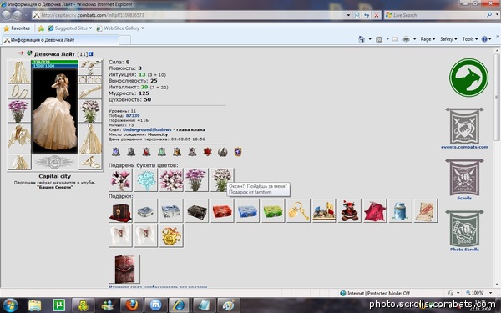Click the green goat zodiac emblem
The width and height of the screenshot is (501, 313).
click(468, 78)
